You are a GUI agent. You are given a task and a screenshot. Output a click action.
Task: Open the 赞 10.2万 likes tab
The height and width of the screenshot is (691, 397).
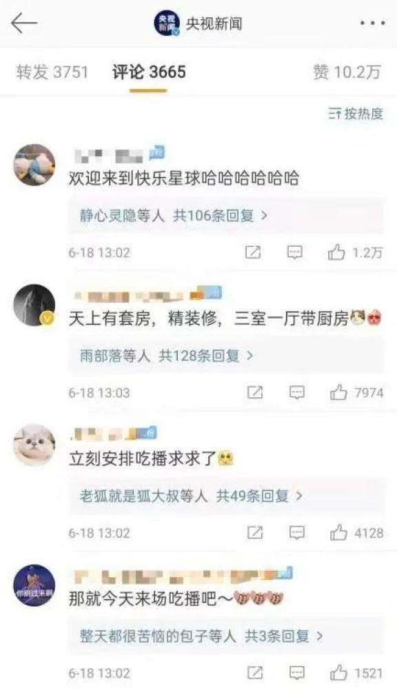[347, 72]
